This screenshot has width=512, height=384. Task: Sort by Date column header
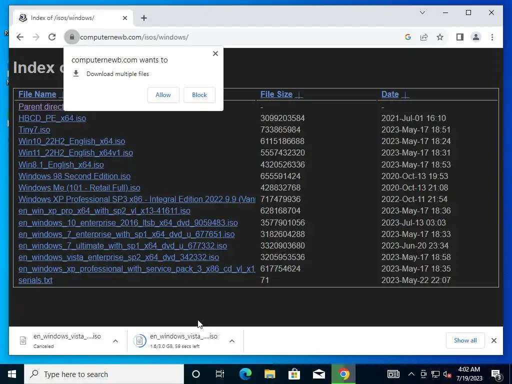pos(390,94)
